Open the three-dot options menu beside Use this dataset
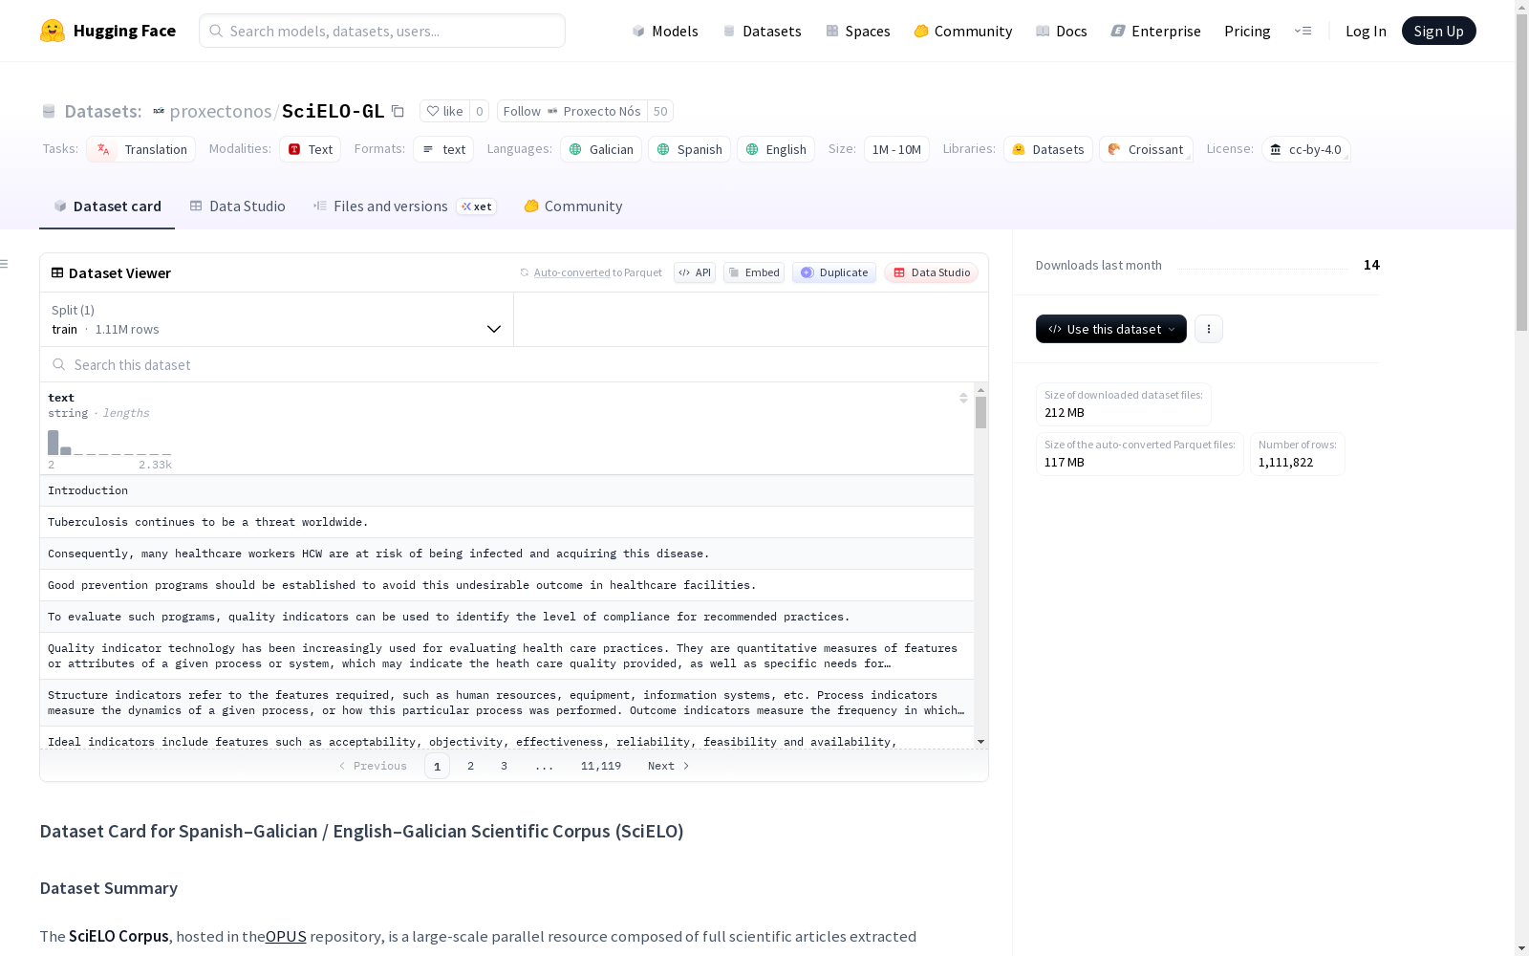The width and height of the screenshot is (1529, 956). click(x=1209, y=329)
